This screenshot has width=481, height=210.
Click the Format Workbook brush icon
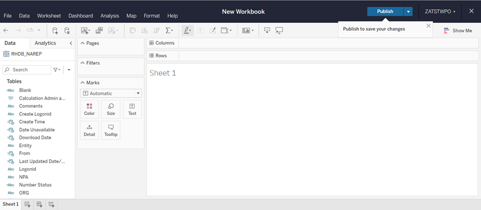[x=212, y=30]
